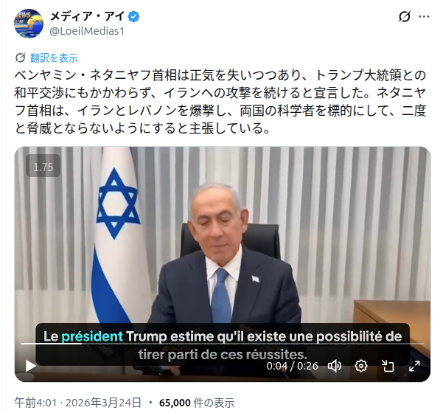Click the picture-in-picture icon
The height and width of the screenshot is (413, 440).
coord(388,366)
